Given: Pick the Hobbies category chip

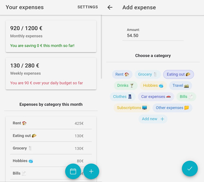Looking at the screenshot, I should pyautogui.click(x=153, y=85).
